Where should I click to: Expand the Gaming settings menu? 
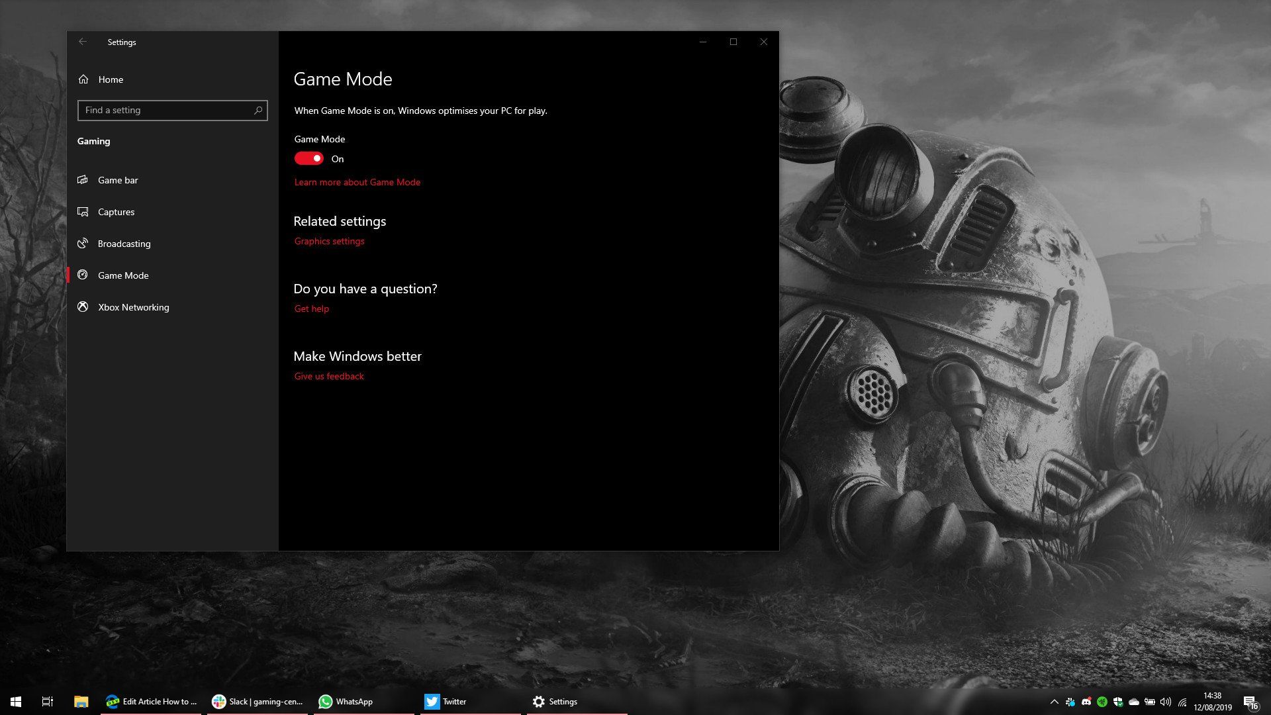coord(94,140)
